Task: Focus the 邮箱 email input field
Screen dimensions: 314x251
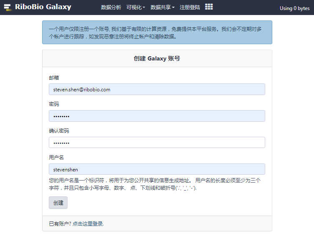Action: point(157,89)
